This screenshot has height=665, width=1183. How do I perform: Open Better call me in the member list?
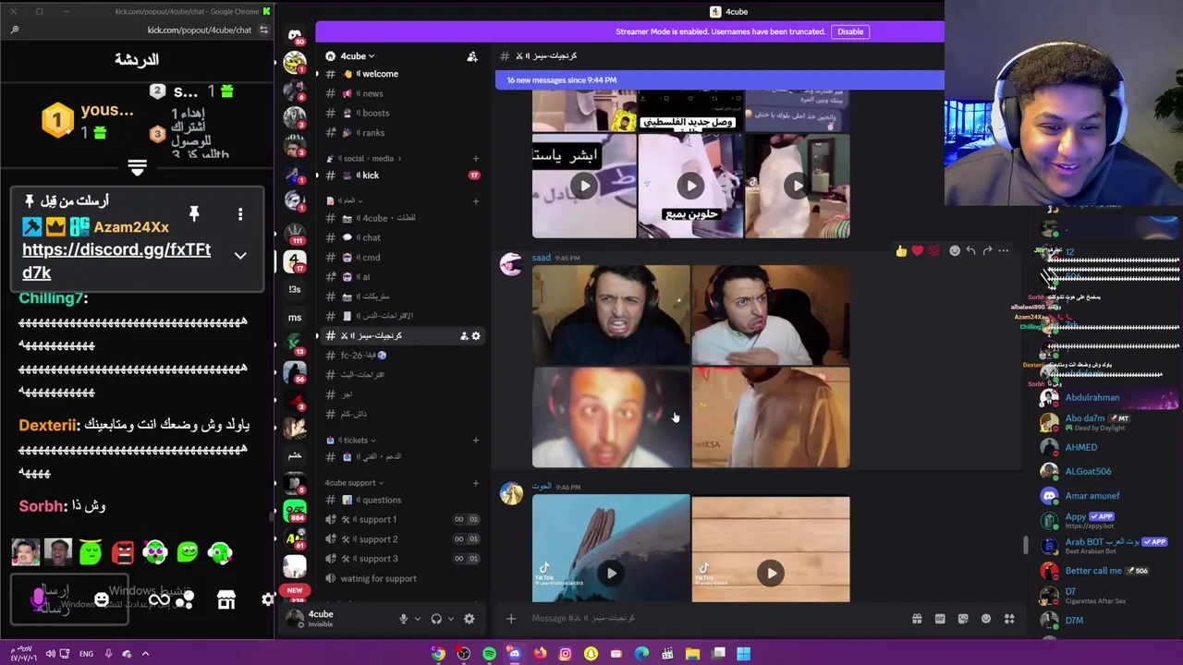point(1093,571)
